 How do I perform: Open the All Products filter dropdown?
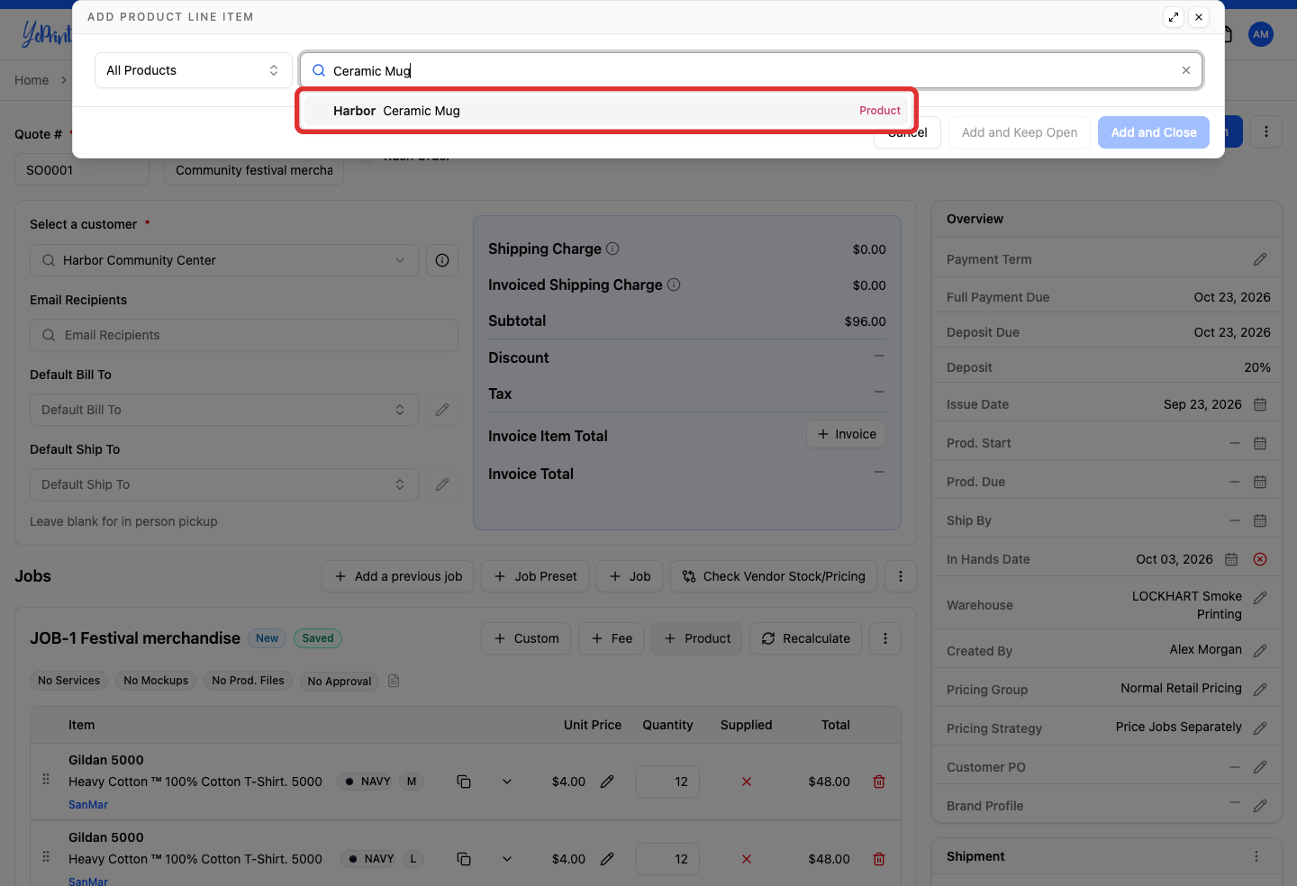coord(194,70)
